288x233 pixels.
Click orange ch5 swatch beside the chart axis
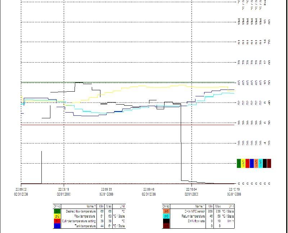point(256,164)
